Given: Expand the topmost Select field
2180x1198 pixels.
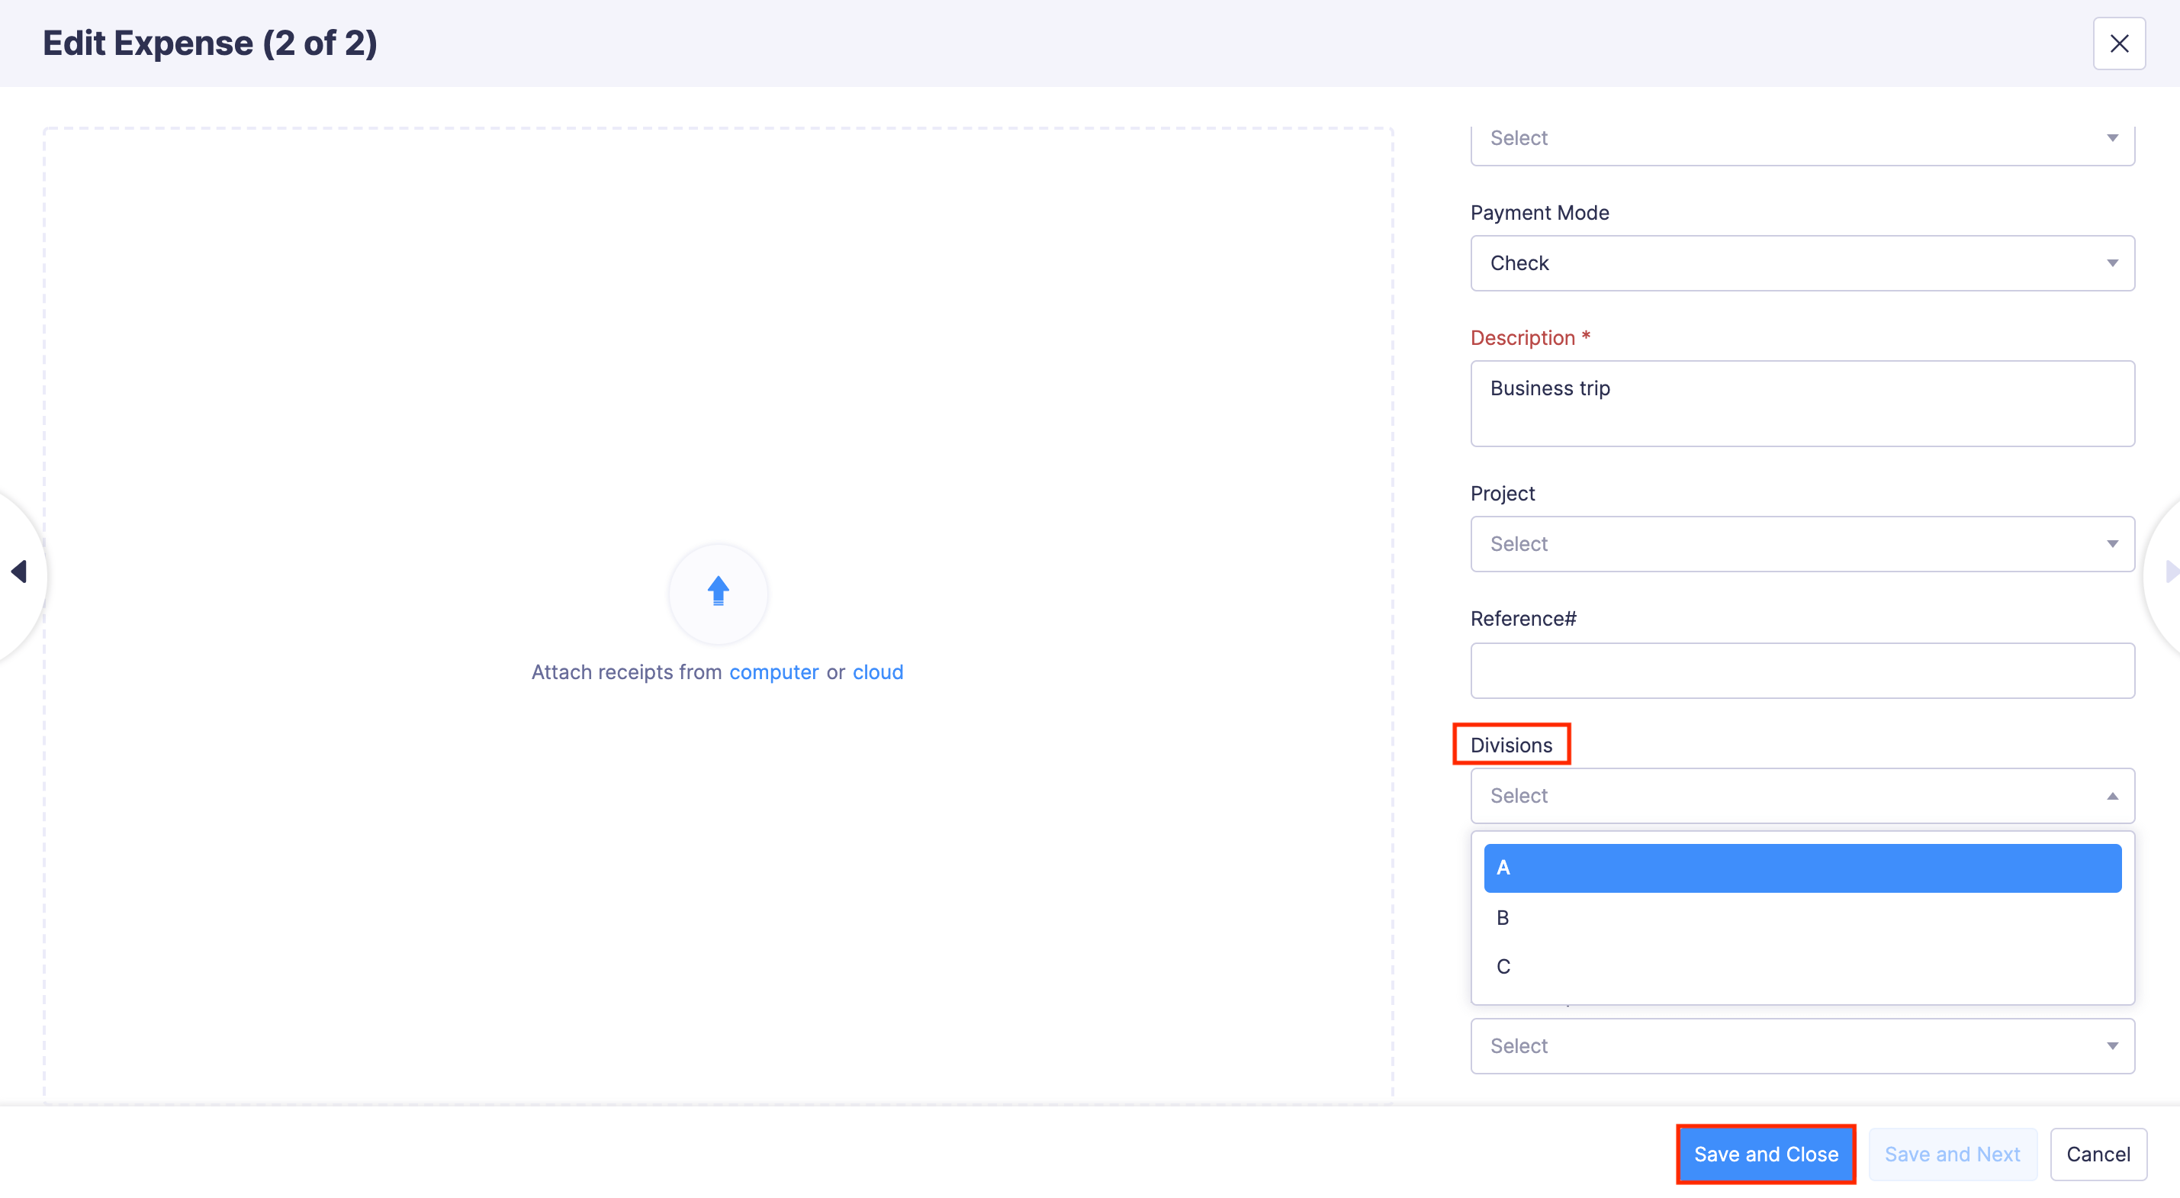Looking at the screenshot, I should [x=1801, y=138].
